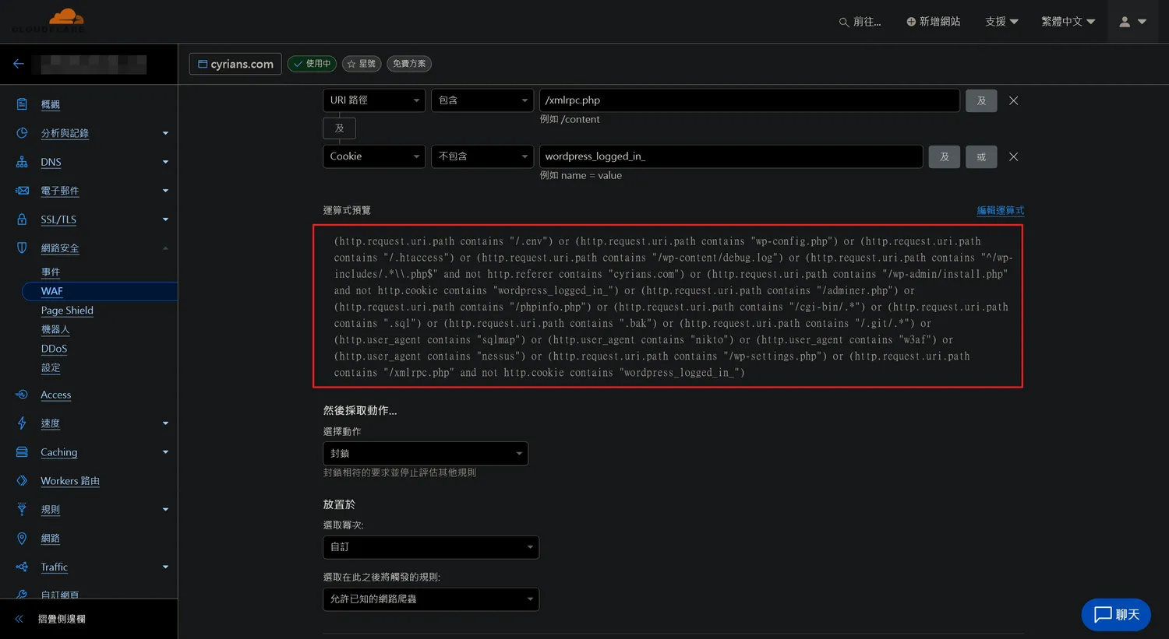Click the Cloudflare logo
The width and height of the screenshot is (1169, 639).
(48, 21)
